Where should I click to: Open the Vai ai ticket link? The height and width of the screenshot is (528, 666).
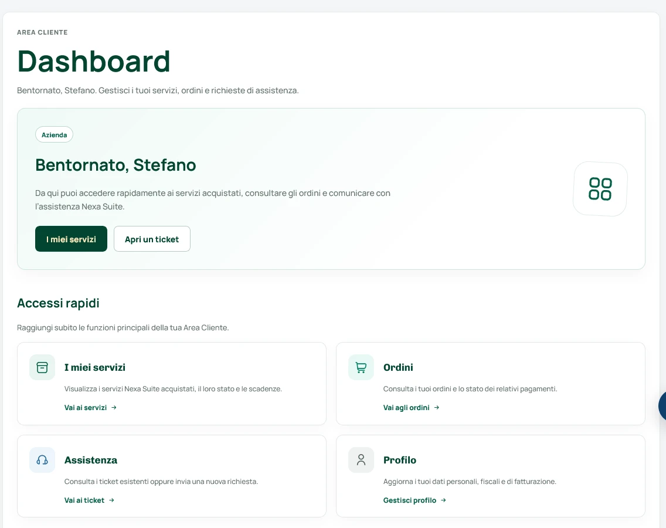tap(89, 500)
